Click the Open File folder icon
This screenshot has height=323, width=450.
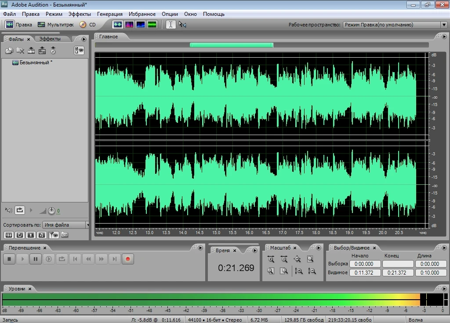(9, 51)
